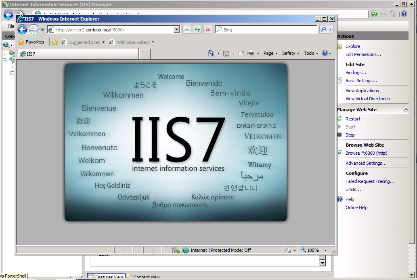The height and width of the screenshot is (280, 417).
Task: Go back in Internet Explorer
Action: tap(22, 29)
